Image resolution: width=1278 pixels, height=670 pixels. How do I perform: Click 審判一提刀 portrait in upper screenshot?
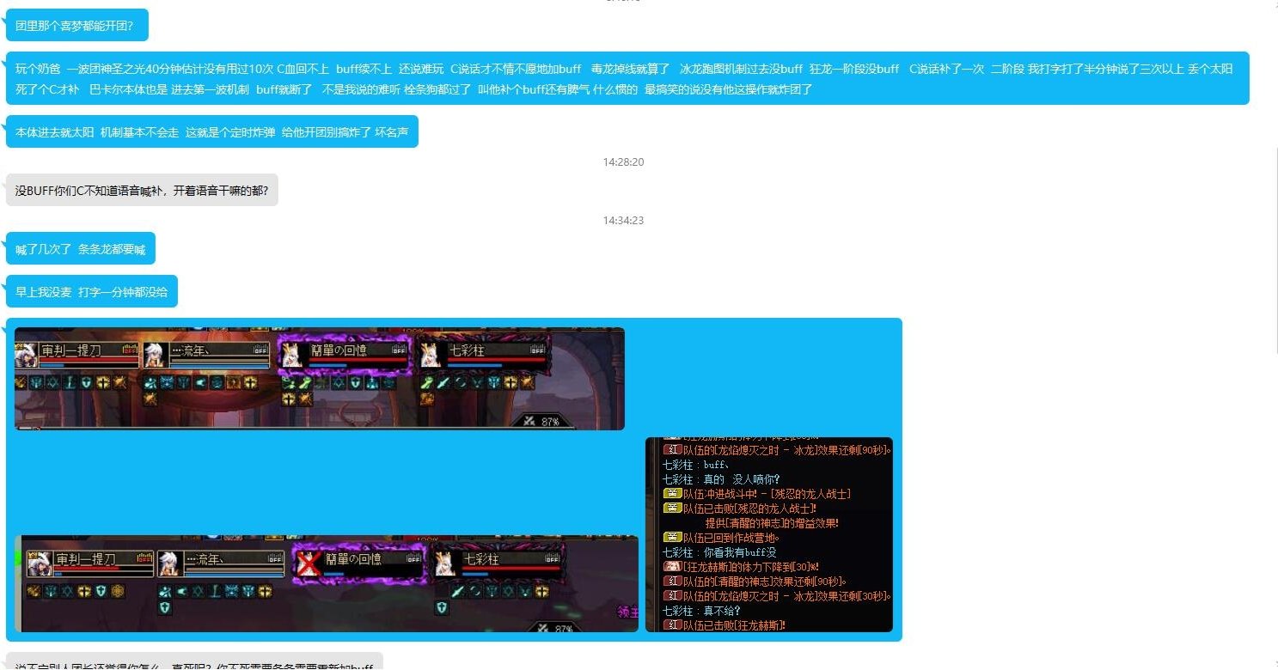pos(27,353)
